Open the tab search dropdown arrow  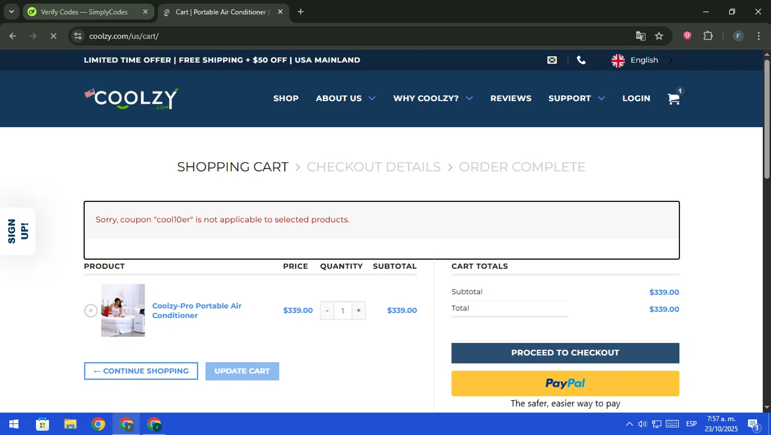11,12
